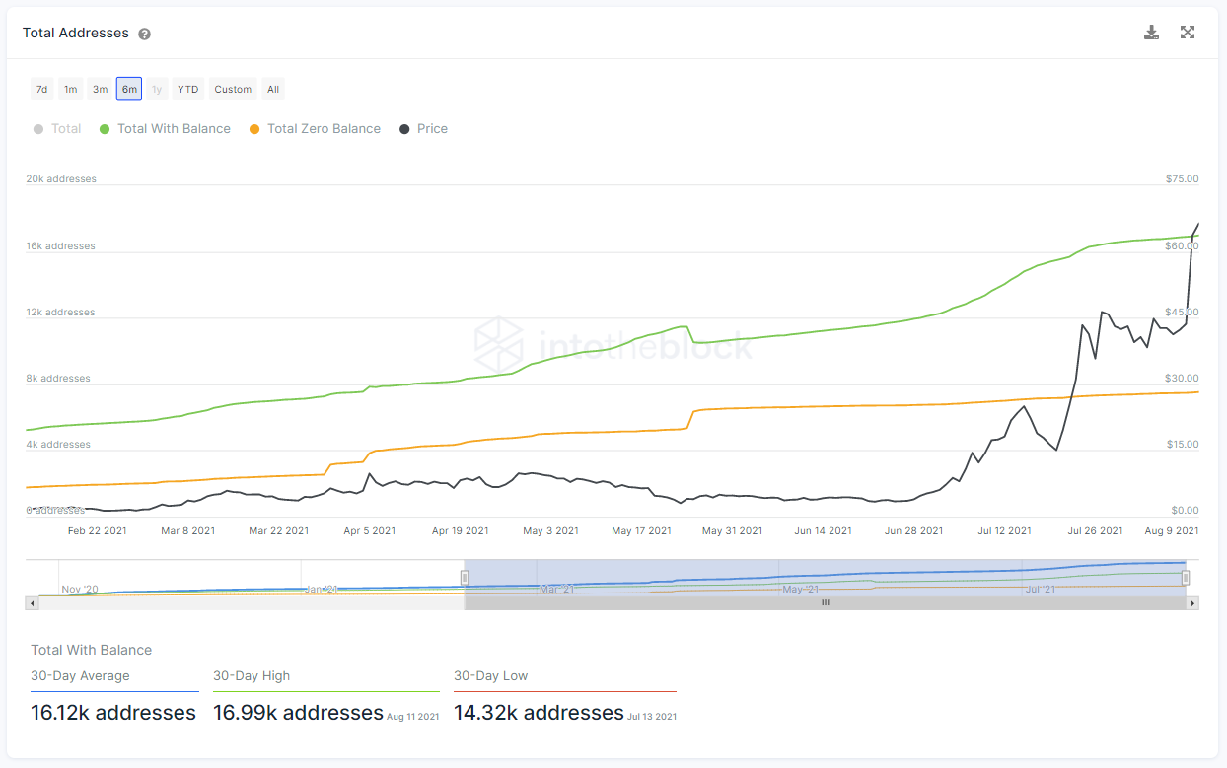Open the Total Addresses help tooltip
The width and height of the screenshot is (1227, 768).
click(144, 34)
